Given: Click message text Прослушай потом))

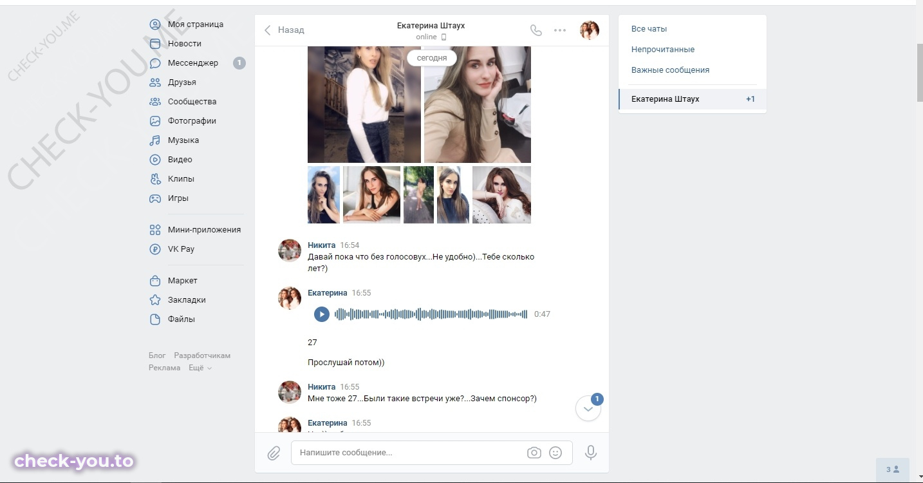Looking at the screenshot, I should point(346,363).
